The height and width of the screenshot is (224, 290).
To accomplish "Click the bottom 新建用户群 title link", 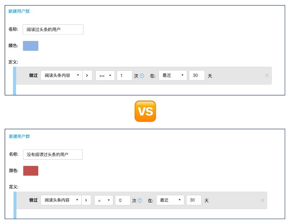I will pos(19,136).
